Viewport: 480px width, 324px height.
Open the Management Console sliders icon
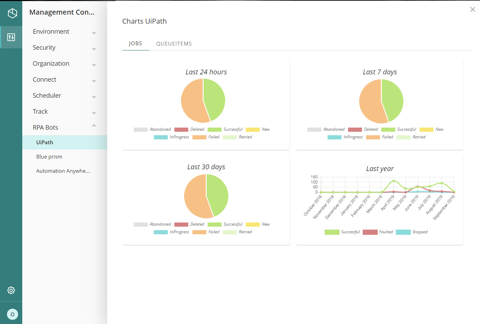pos(11,37)
